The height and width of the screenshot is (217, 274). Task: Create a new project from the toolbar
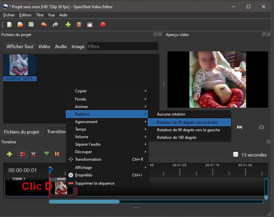coord(10,25)
